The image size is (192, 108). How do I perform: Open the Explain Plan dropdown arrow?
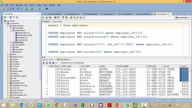[52, 17]
